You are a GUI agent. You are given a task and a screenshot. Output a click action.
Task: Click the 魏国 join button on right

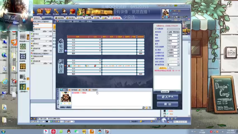(x=140, y=74)
